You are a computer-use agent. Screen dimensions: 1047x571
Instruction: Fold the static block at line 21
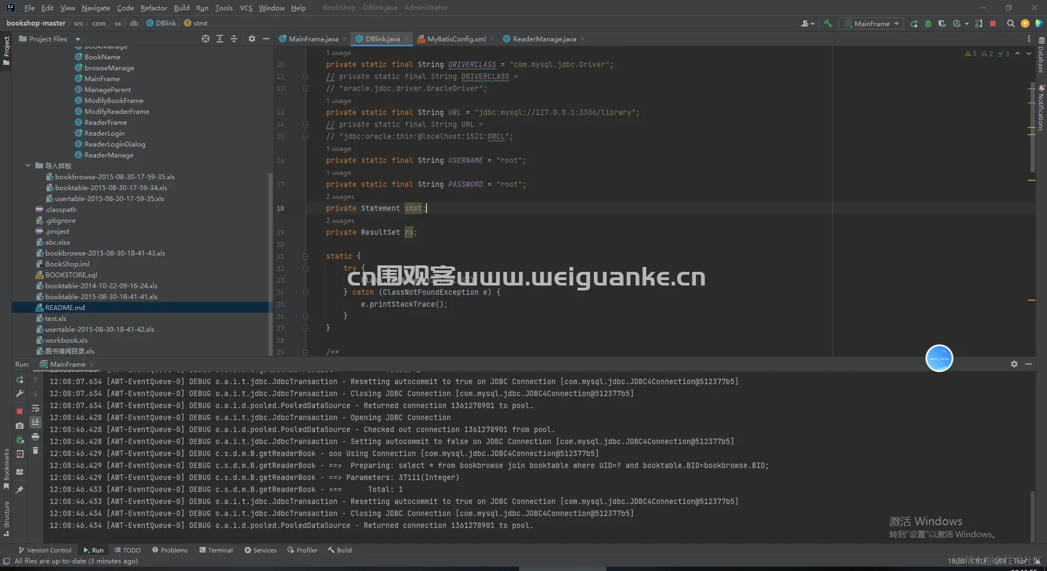point(305,256)
